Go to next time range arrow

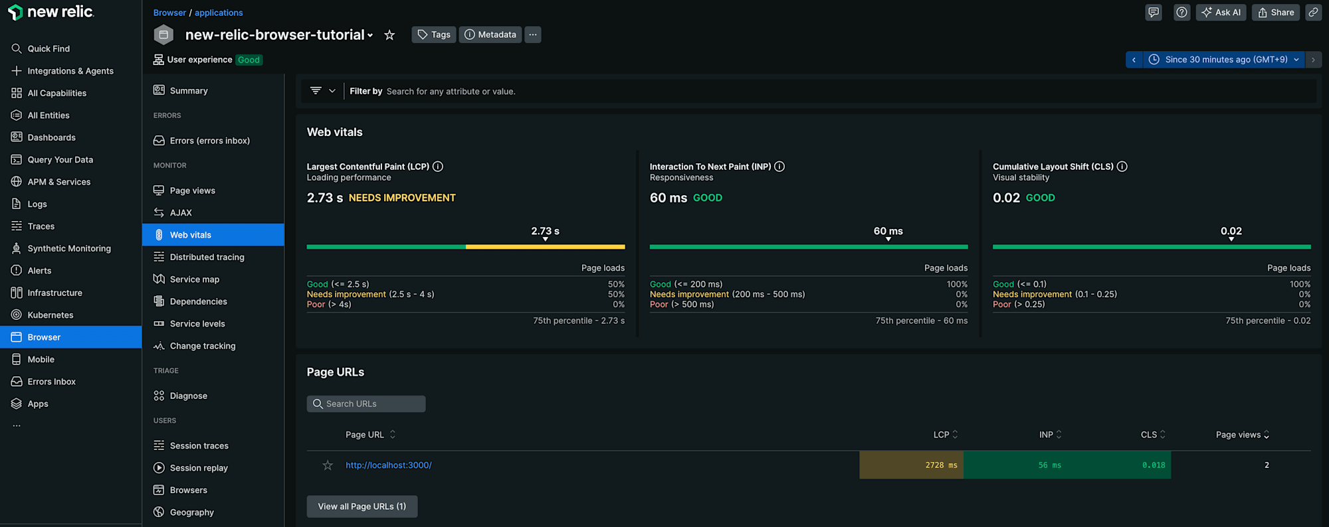click(1313, 60)
